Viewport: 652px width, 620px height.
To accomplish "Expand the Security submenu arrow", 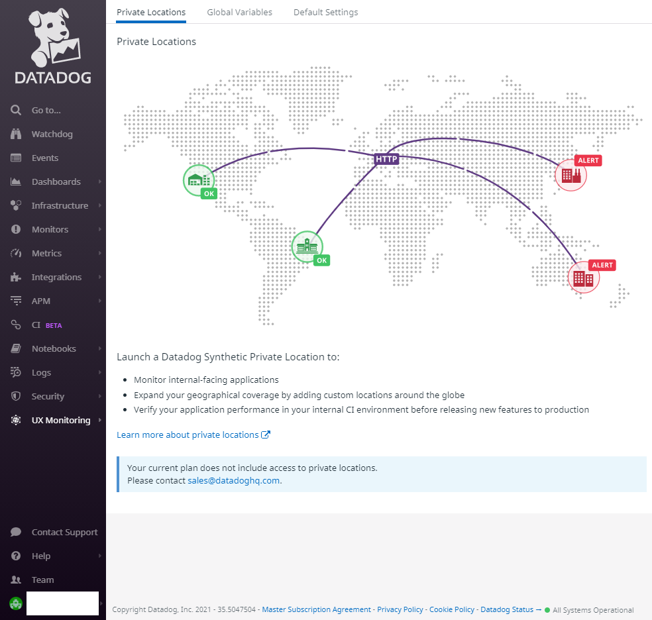I will click(x=100, y=396).
